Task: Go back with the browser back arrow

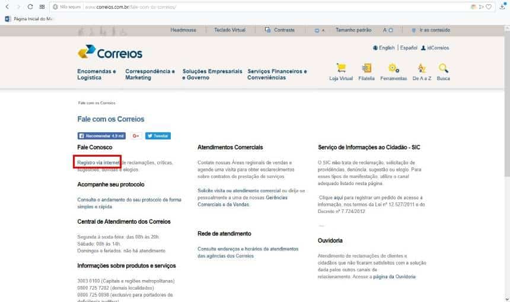Action: click(7, 7)
